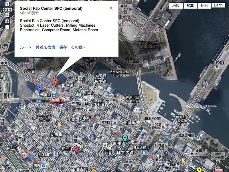
Task: Switch to 地形 terrain view
Action: point(204,6)
